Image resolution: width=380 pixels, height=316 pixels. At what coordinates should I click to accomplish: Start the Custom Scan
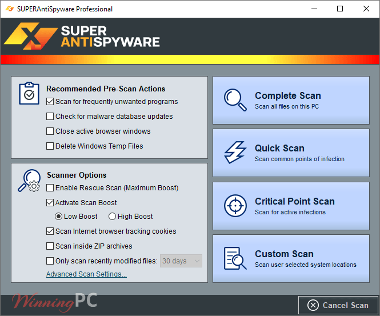(x=291, y=258)
